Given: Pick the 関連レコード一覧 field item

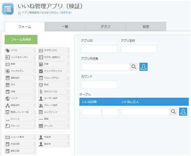Looking at the screenshot, I should point(20,112).
